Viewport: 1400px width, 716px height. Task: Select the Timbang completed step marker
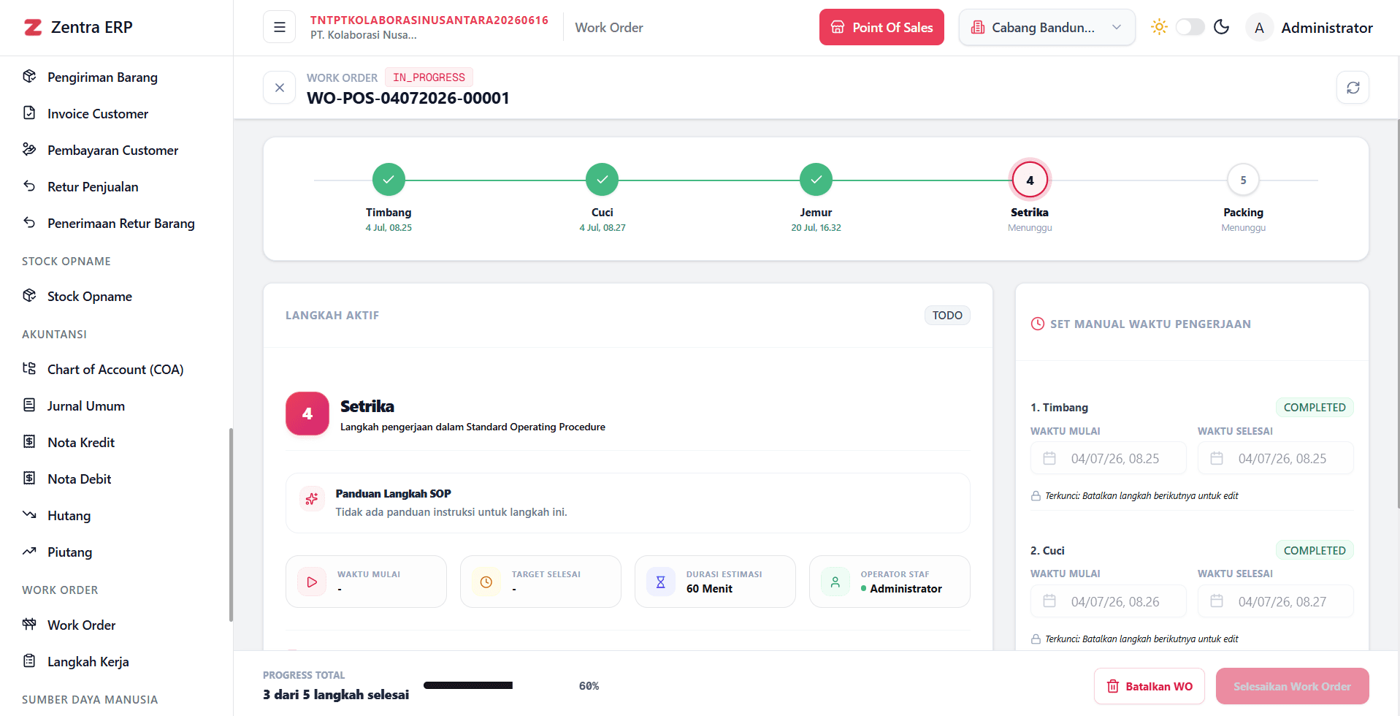(389, 180)
